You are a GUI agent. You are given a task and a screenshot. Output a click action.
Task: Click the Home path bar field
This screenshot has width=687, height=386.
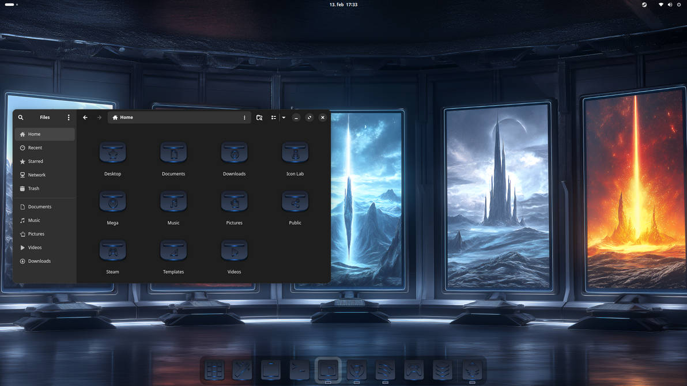tap(180, 118)
